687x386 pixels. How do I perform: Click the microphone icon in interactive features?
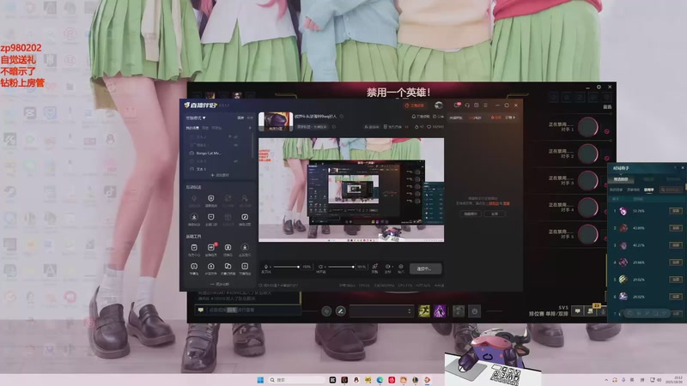194,199
